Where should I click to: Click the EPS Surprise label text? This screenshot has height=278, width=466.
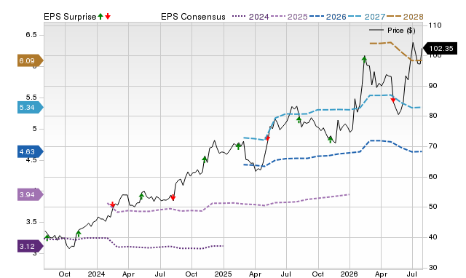[70, 17]
